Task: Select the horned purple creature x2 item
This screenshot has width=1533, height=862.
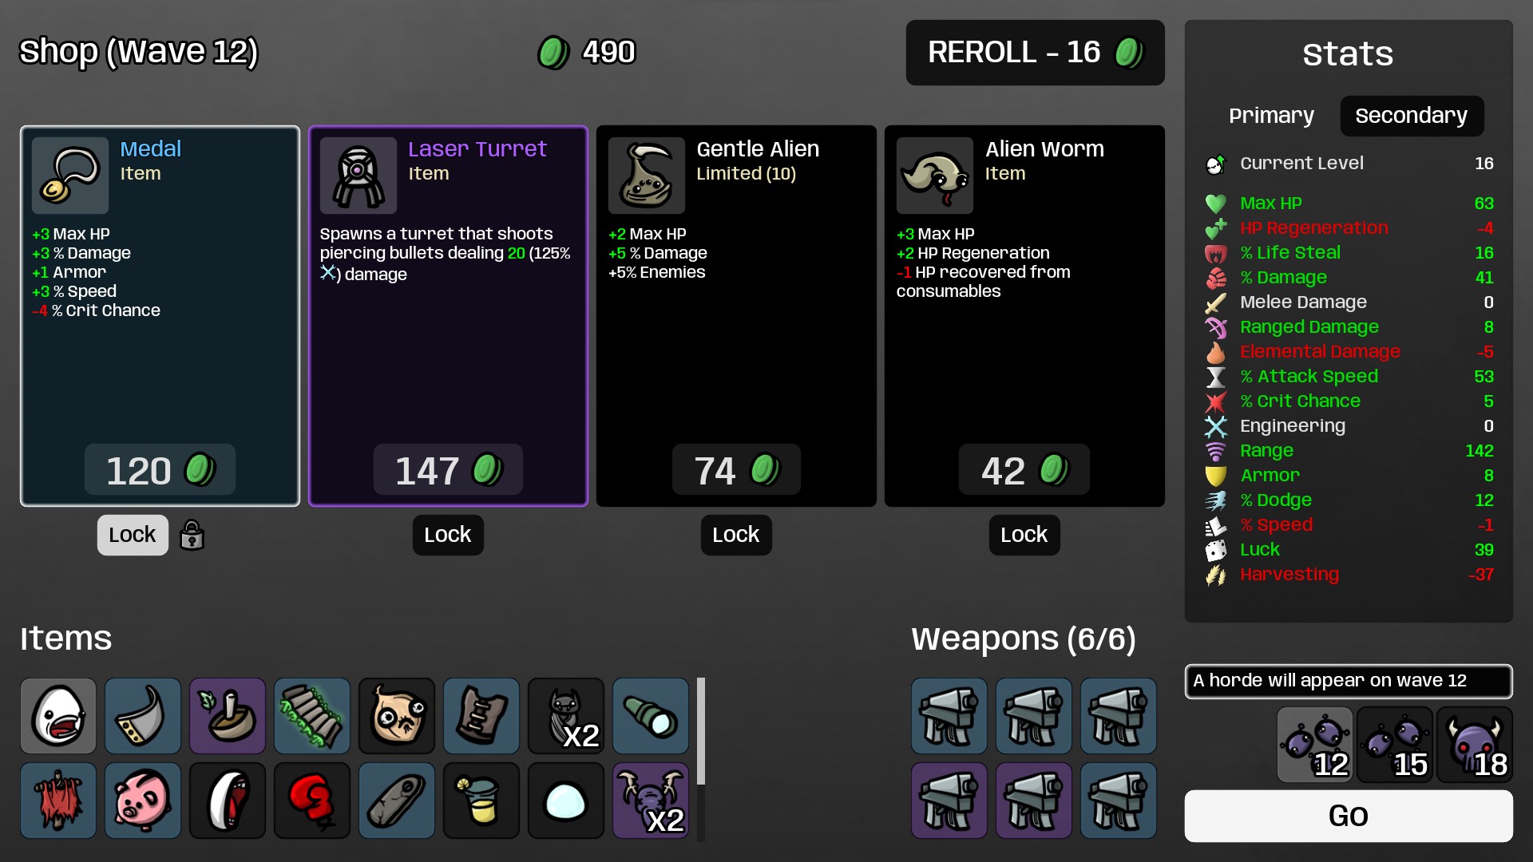Action: pyautogui.click(x=651, y=801)
